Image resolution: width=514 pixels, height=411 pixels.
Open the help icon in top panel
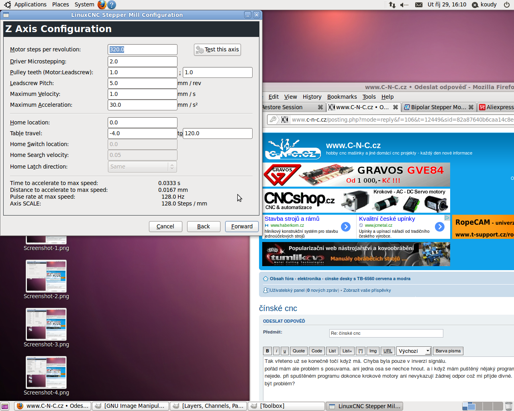click(x=112, y=5)
